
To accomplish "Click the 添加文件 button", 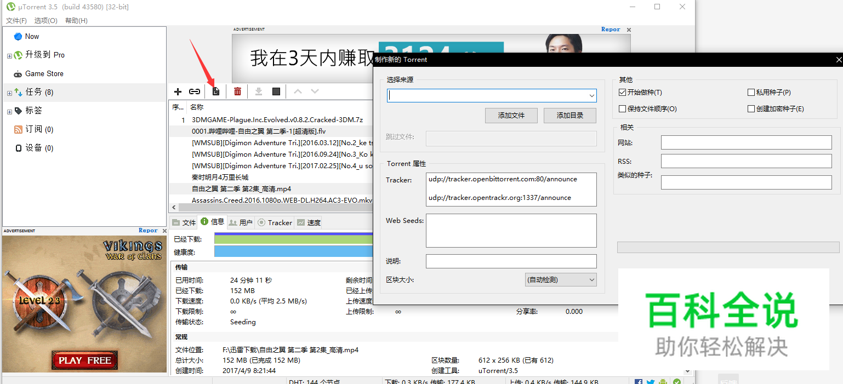I will [511, 116].
